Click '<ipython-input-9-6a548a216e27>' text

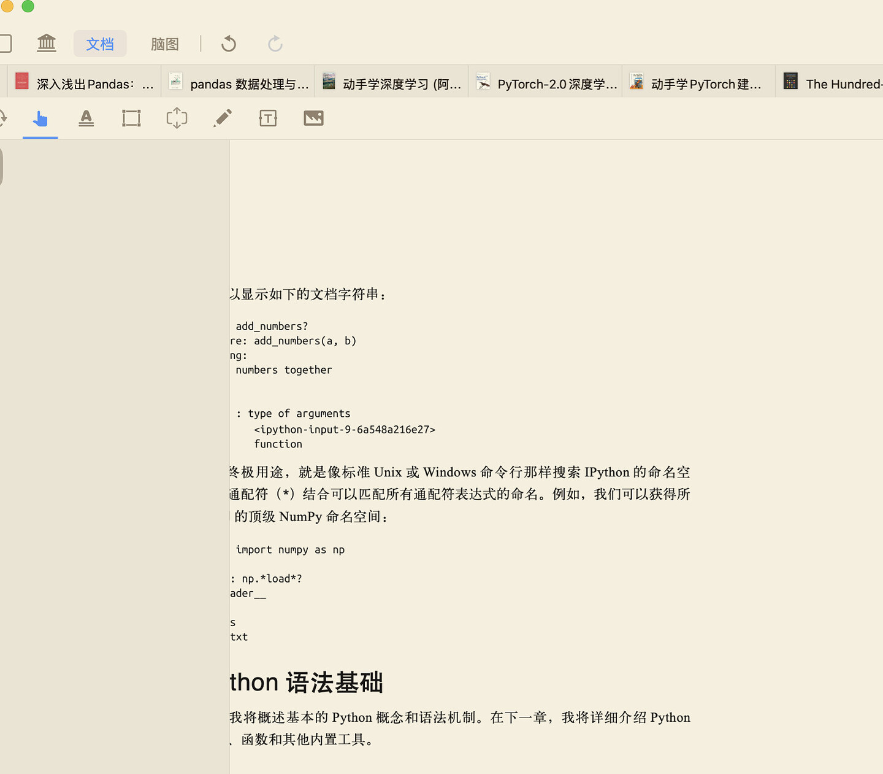coord(345,430)
